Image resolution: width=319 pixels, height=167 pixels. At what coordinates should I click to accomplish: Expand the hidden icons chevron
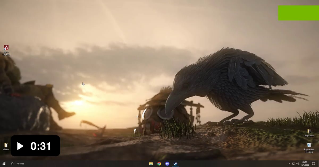pos(289,164)
